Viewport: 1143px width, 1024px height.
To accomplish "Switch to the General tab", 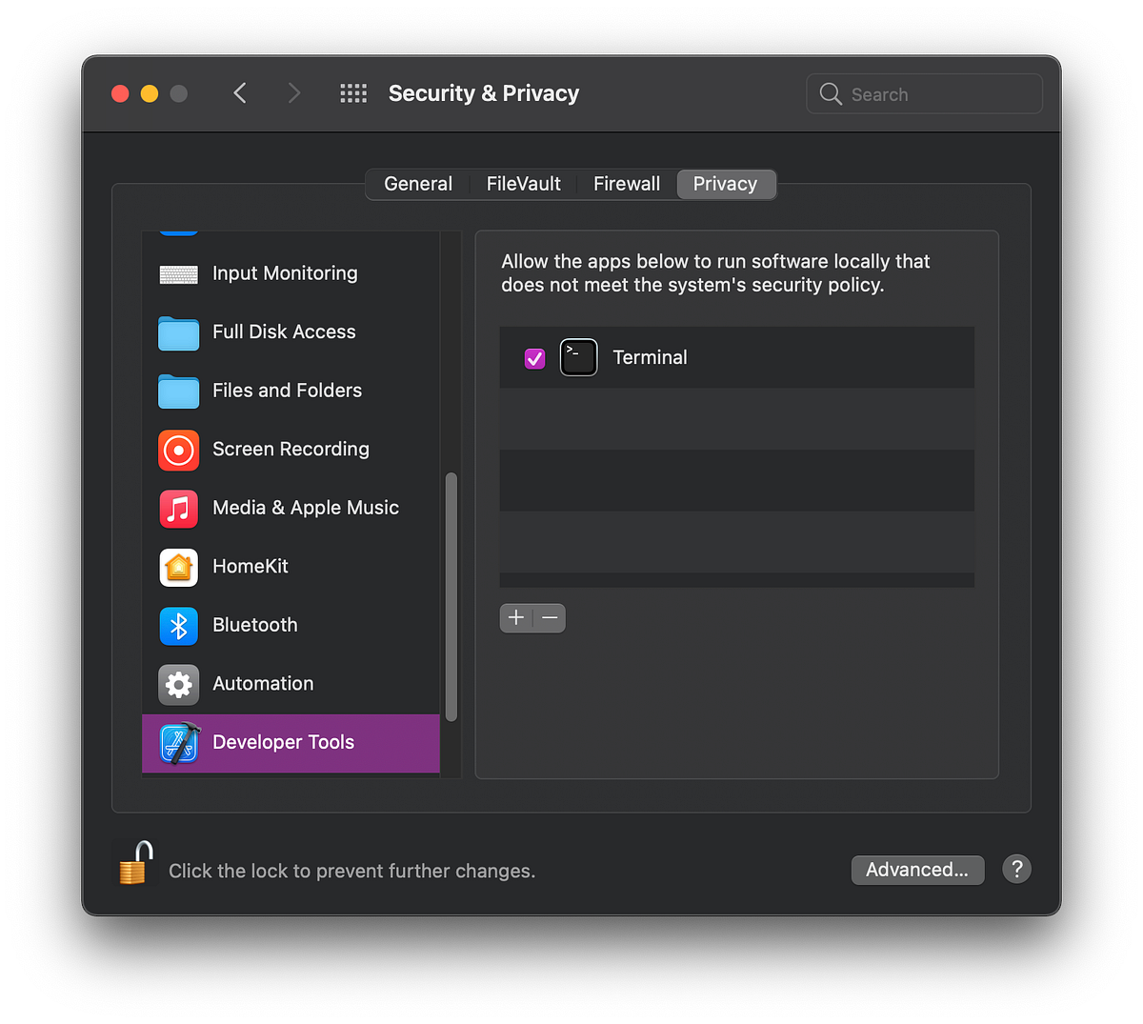I will [418, 184].
